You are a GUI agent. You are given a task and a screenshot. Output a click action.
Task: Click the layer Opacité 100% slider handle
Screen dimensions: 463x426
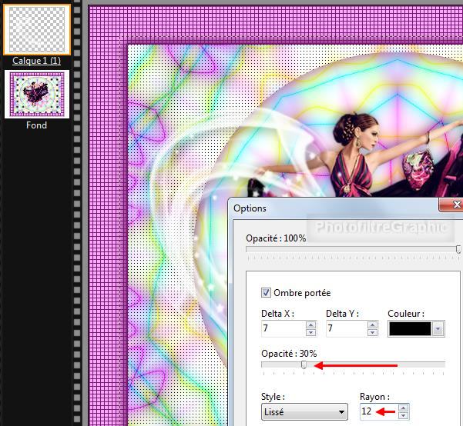(x=458, y=249)
